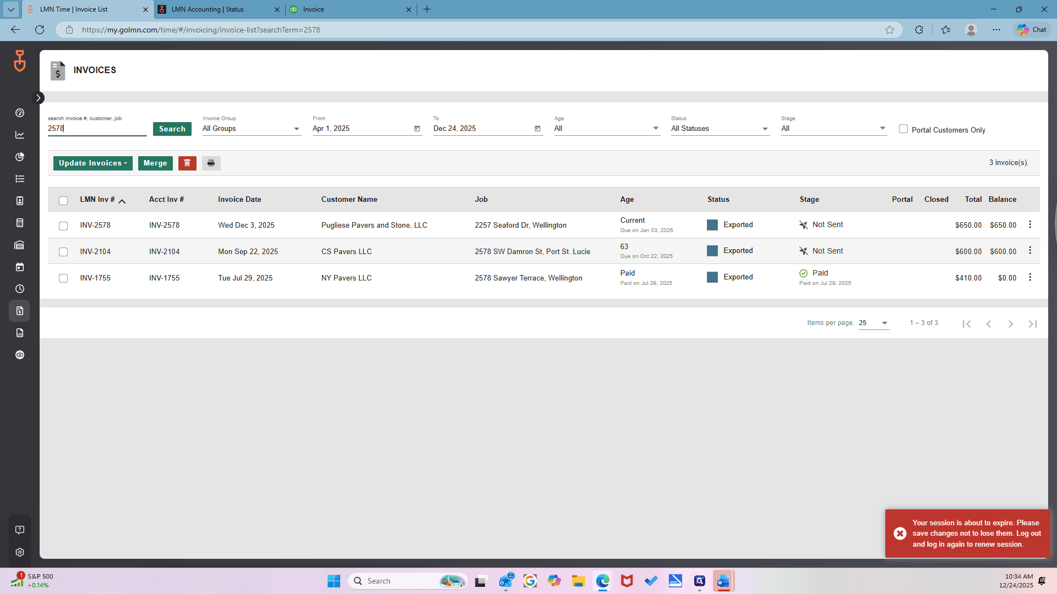Open row actions menu for INV-2104
This screenshot has height=594, width=1057.
(x=1030, y=250)
